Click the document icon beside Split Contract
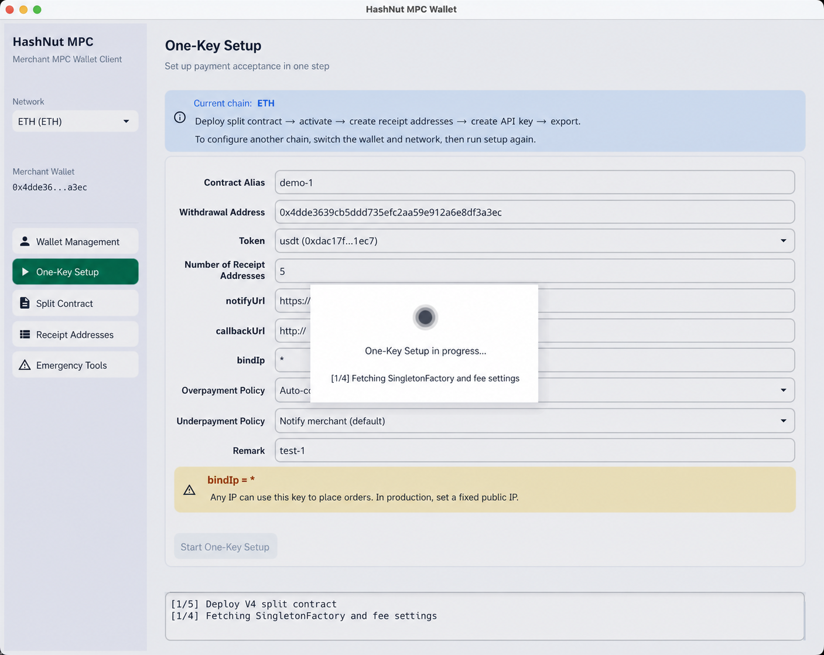The width and height of the screenshot is (824, 655). pyautogui.click(x=25, y=303)
